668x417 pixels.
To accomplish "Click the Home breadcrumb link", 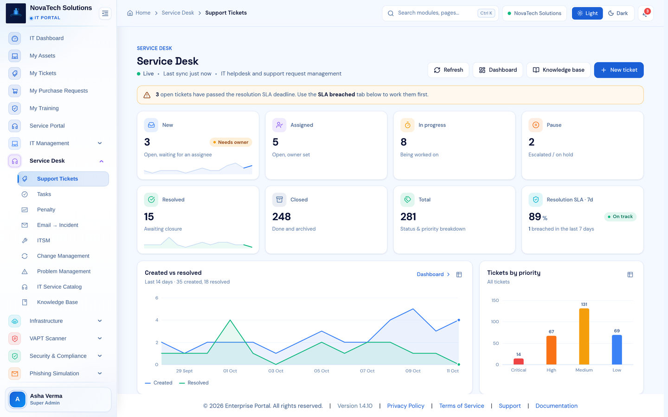I will 139,13.
